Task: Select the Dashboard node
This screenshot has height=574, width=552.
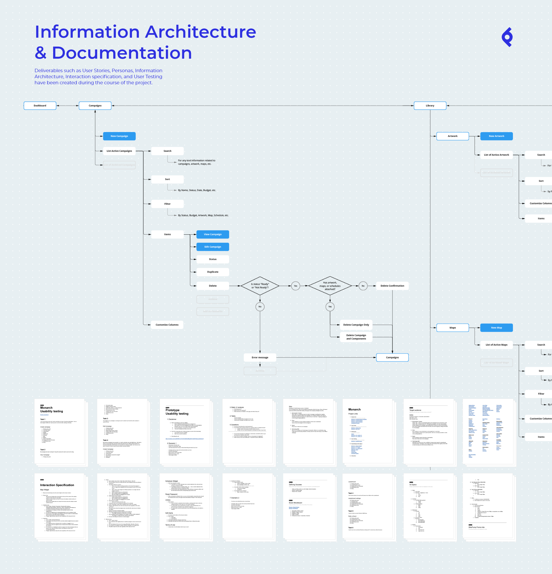Action: point(40,106)
